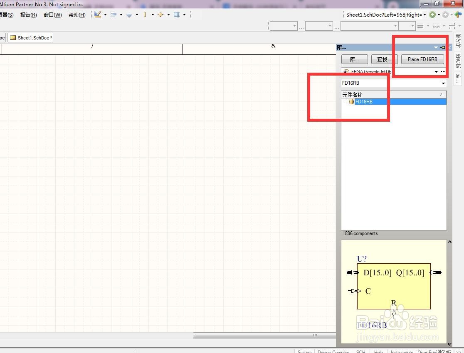
Task: Sort by the 元件名称 column header
Action: point(394,95)
